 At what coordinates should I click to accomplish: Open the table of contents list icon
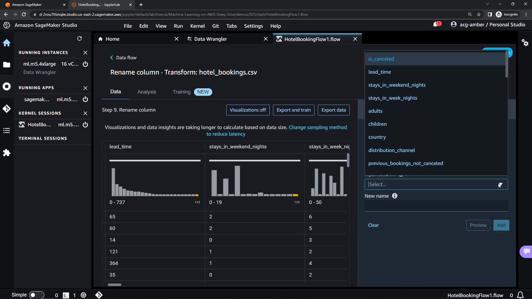click(x=7, y=131)
